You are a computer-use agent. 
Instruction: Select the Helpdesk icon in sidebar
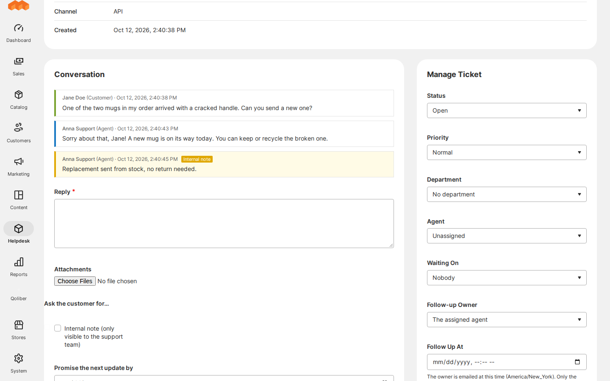(19, 229)
